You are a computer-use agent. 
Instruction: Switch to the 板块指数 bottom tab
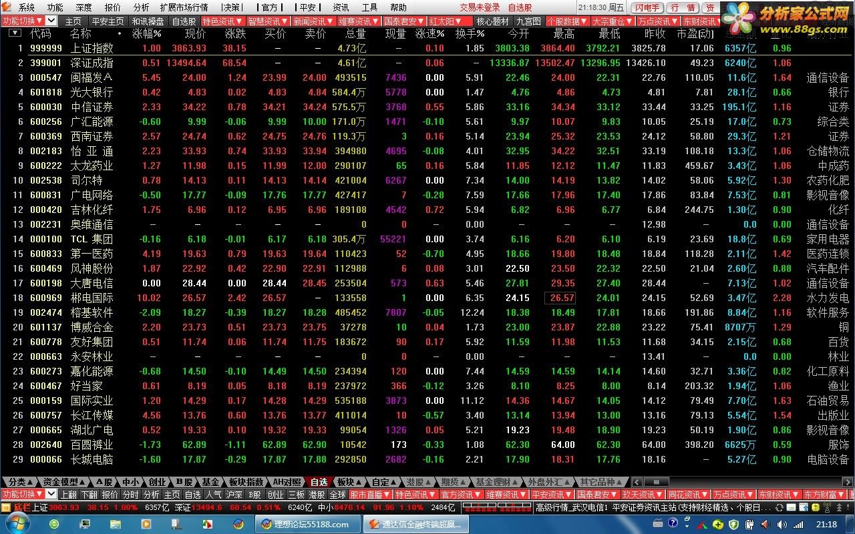(246, 481)
